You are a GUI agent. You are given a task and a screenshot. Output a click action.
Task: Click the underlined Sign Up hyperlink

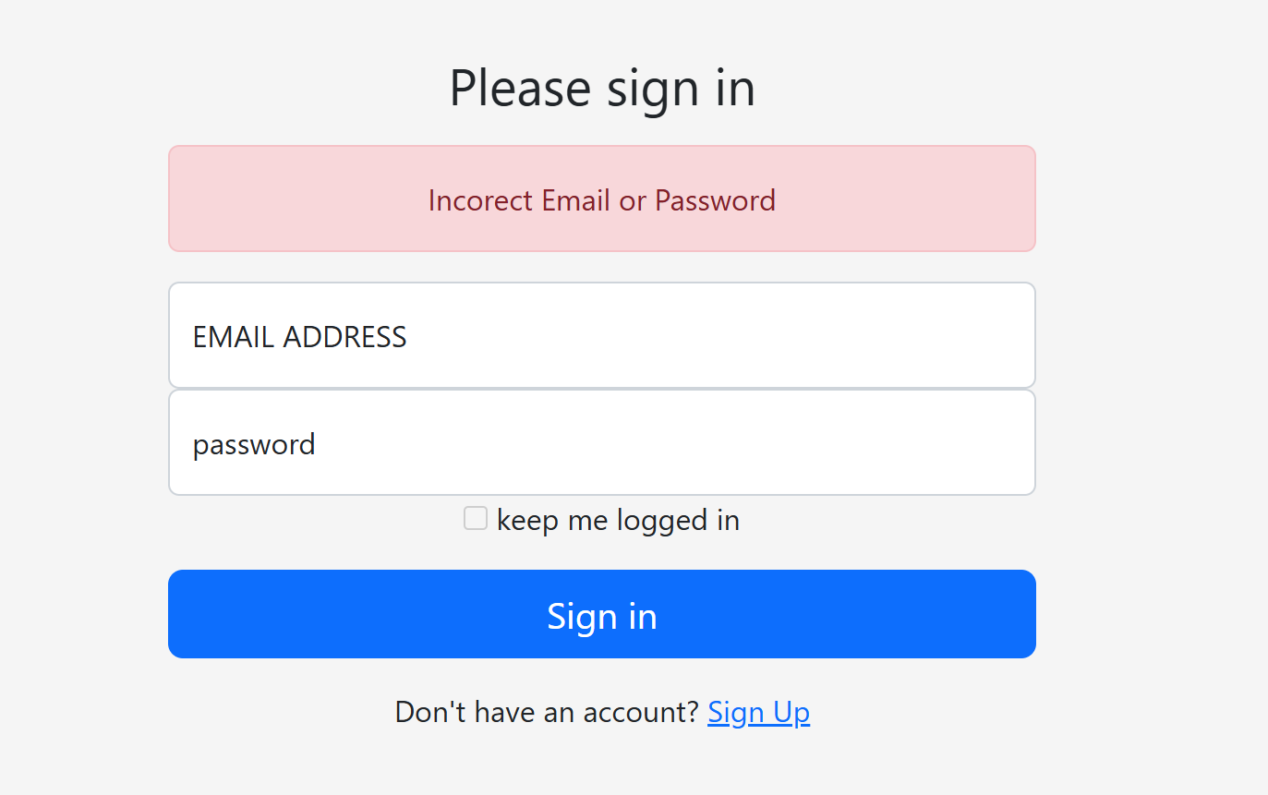coord(758,712)
